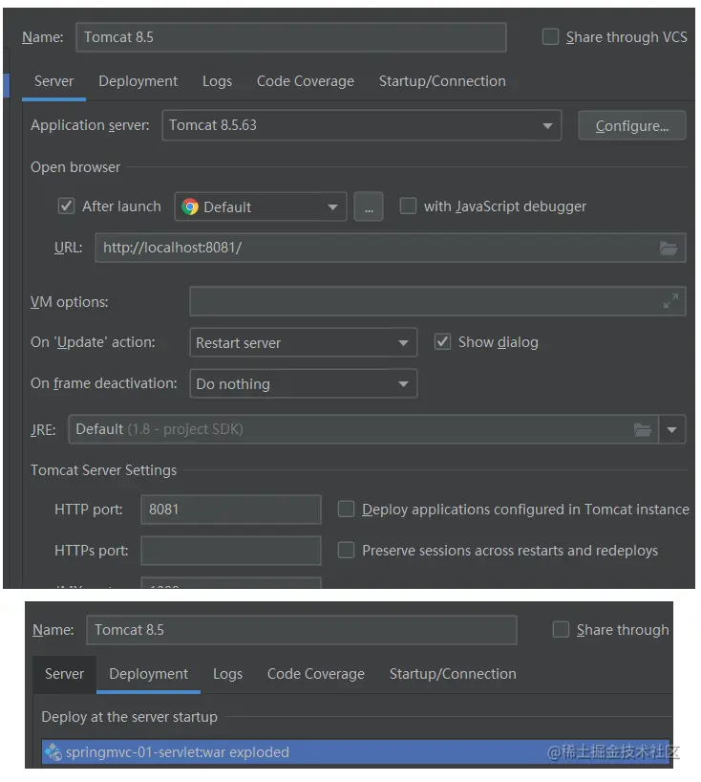
Task: Click Deploy at the server startup label
Action: 130,717
